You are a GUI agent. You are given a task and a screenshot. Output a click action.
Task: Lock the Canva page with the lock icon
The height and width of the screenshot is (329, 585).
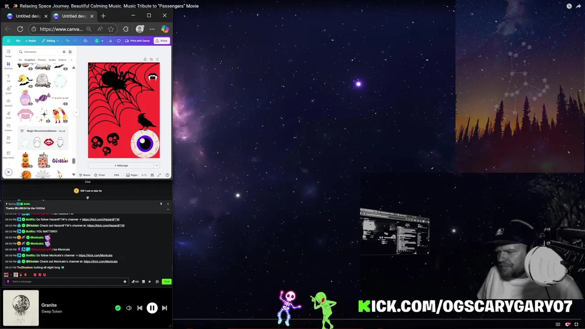(145, 59)
